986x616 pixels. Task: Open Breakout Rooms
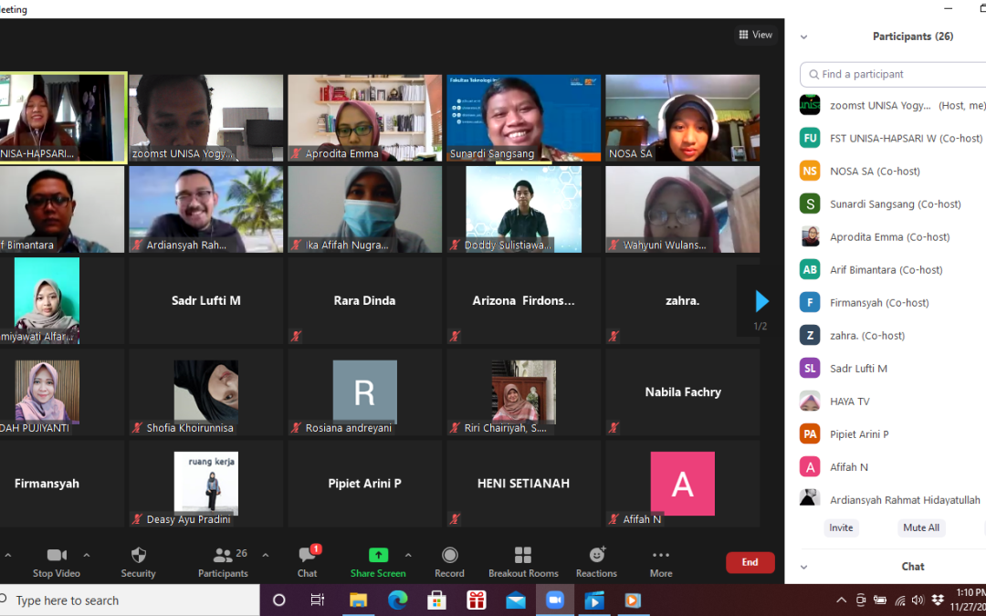[x=523, y=556]
